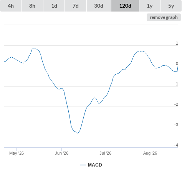This screenshot has width=182, height=175.
Task: Select the 1d range tab
Action: (x=54, y=6)
